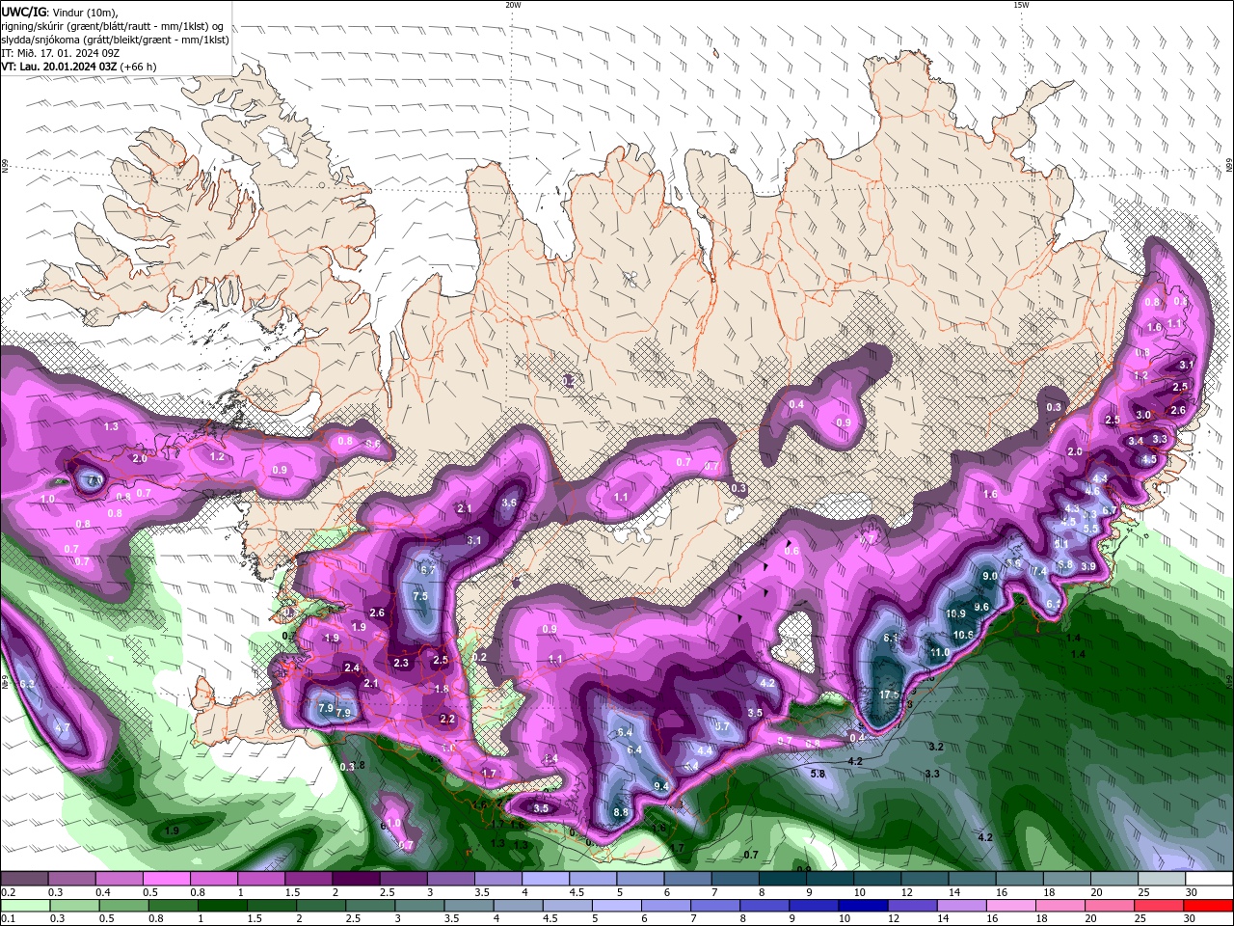Screen dimensions: 1234x926
Task: Click the 7.5 value in west Iceland
Action: pos(420,596)
